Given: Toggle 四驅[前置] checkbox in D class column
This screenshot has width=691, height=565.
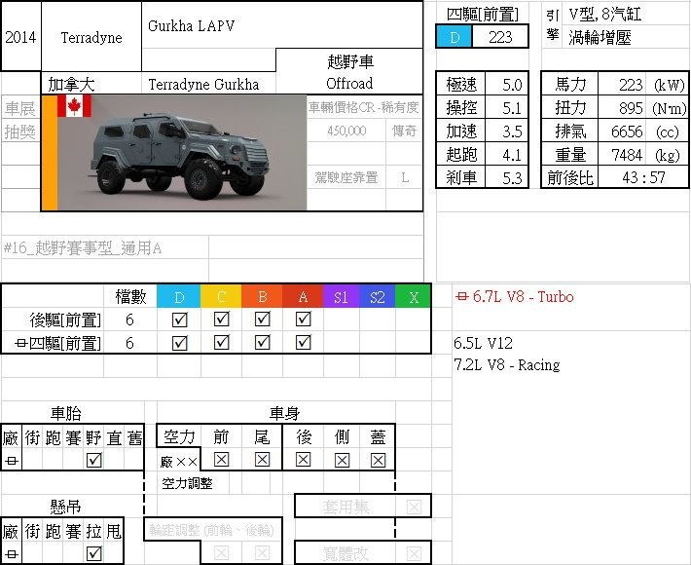Looking at the screenshot, I should pyautogui.click(x=179, y=343).
